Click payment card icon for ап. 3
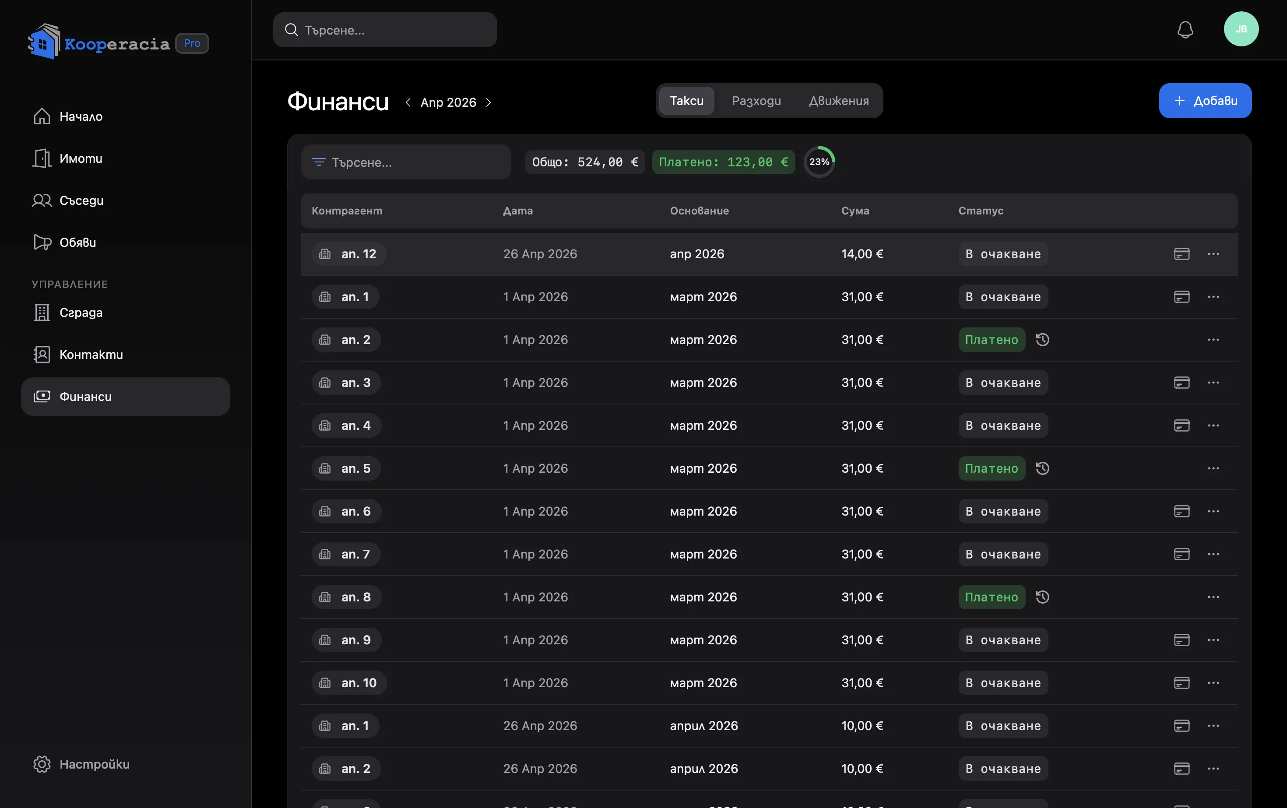 pos(1181,383)
